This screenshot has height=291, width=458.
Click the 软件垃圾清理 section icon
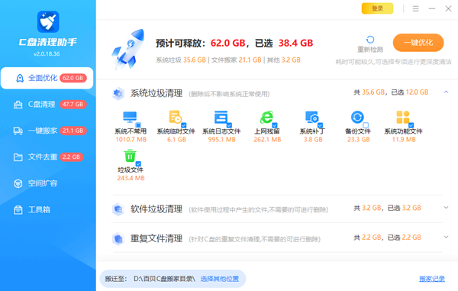pyautogui.click(x=118, y=209)
